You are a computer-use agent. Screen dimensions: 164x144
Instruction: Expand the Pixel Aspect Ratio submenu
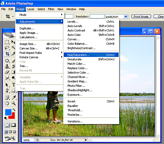pyautogui.click(x=39, y=53)
